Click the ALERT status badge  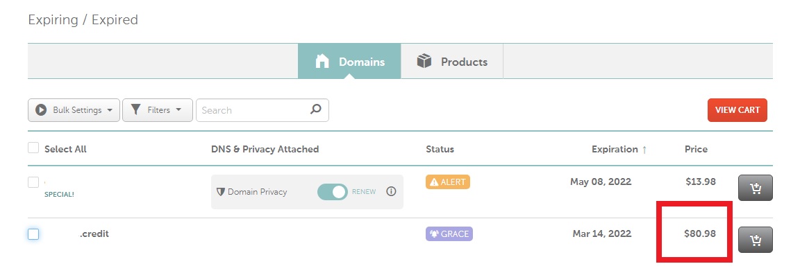[447, 182]
